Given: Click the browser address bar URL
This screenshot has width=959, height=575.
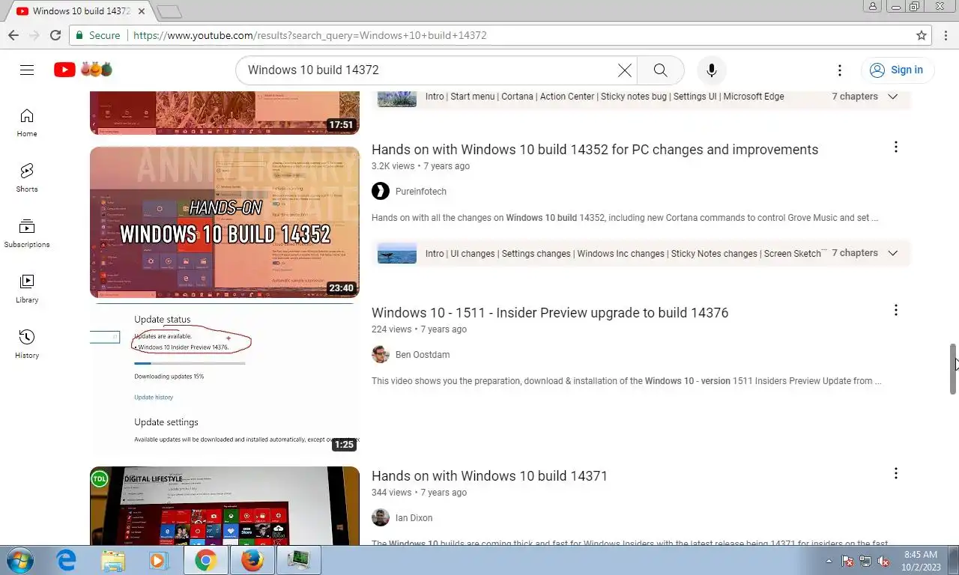Looking at the screenshot, I should pyautogui.click(x=310, y=35).
